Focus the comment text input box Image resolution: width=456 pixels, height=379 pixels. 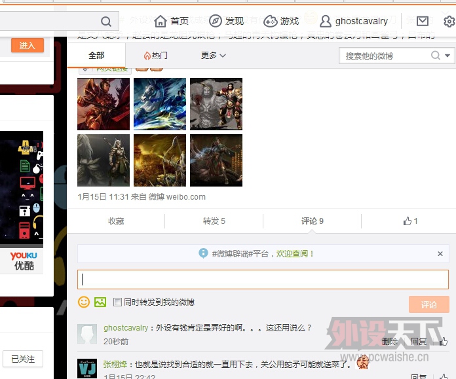pyautogui.click(x=263, y=280)
